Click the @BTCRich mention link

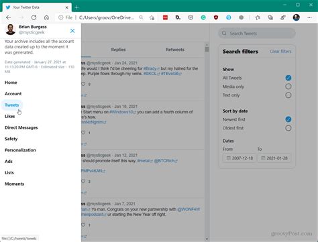tap(166, 161)
